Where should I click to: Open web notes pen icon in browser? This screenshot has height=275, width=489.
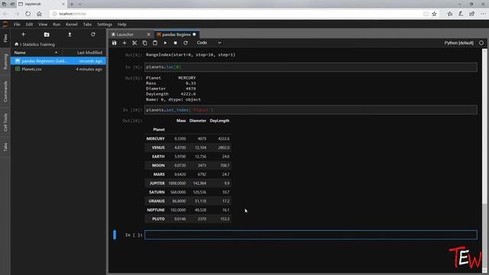461,14
